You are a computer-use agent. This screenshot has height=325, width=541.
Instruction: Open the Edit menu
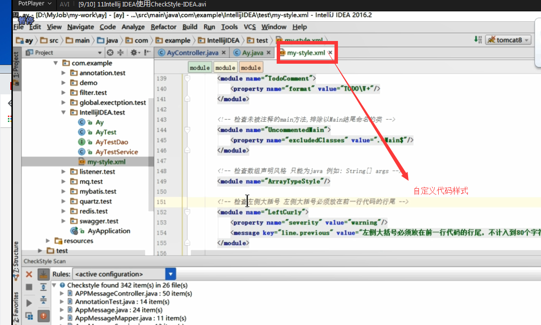[x=35, y=27]
